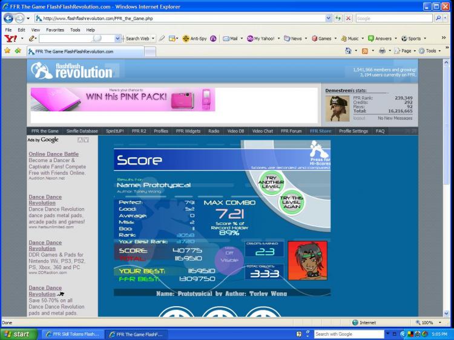Stop page loading with red X
This screenshot has height=340, width=454.
[348, 18]
